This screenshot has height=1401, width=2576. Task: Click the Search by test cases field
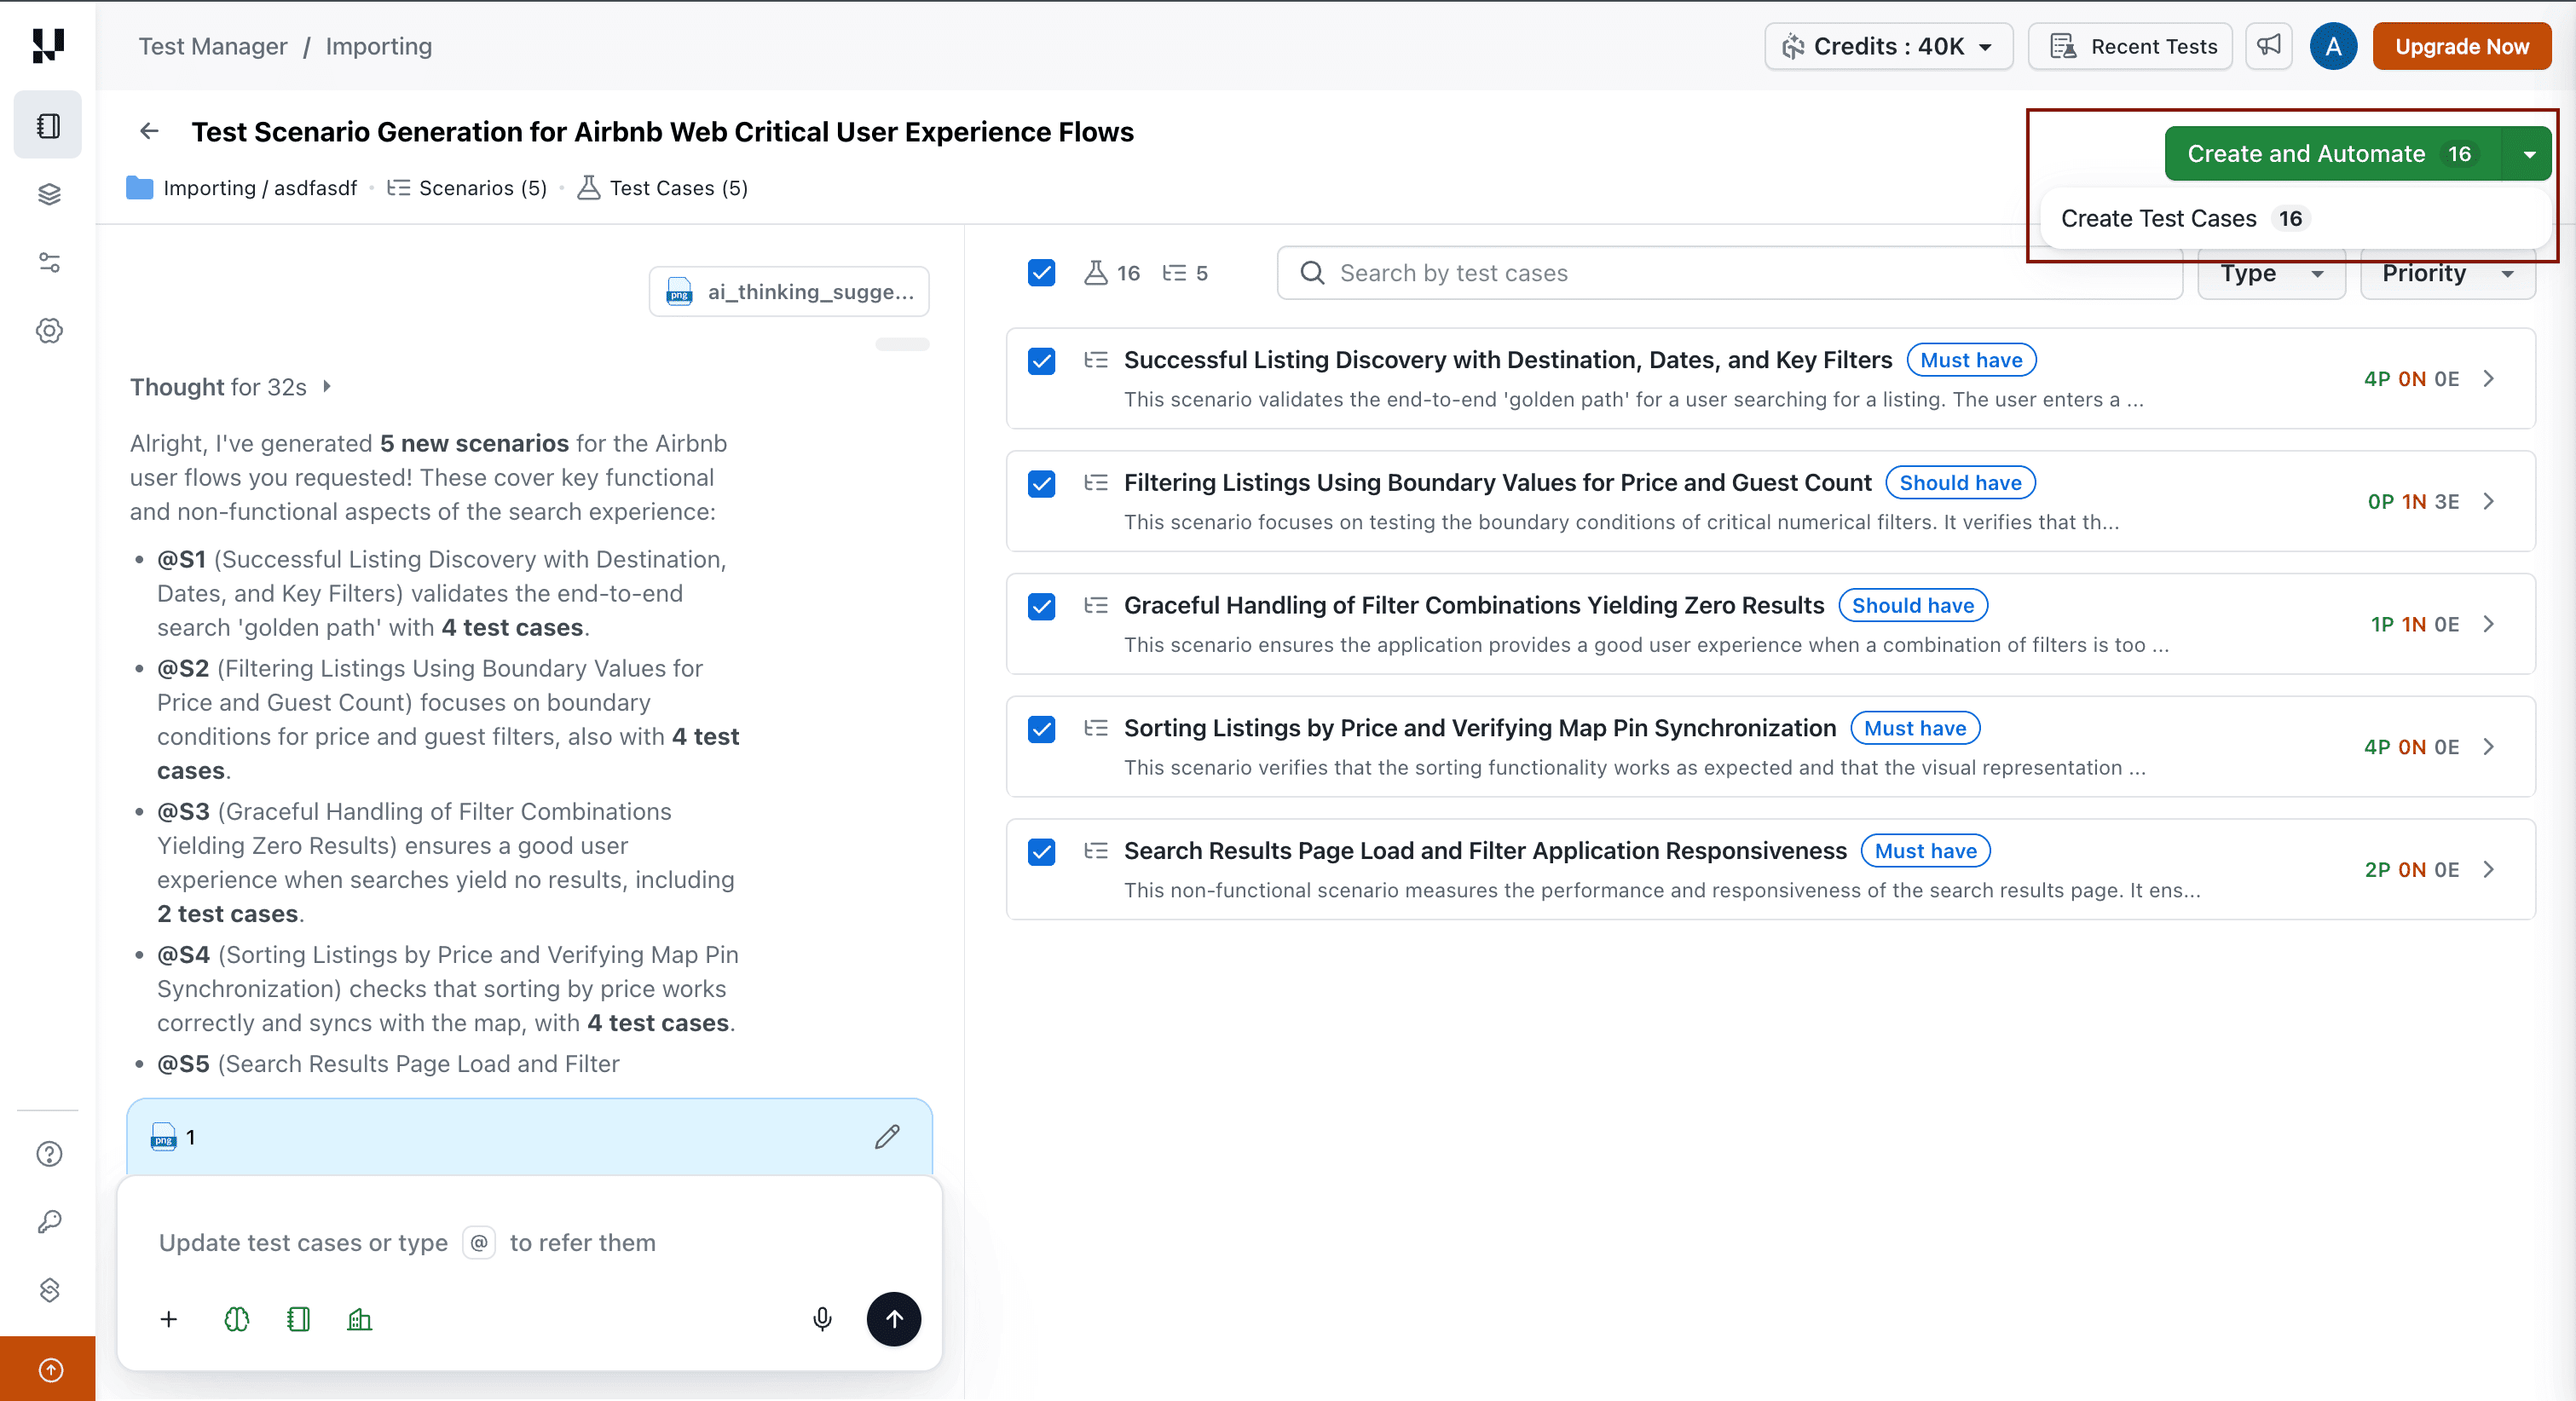(x=1730, y=273)
